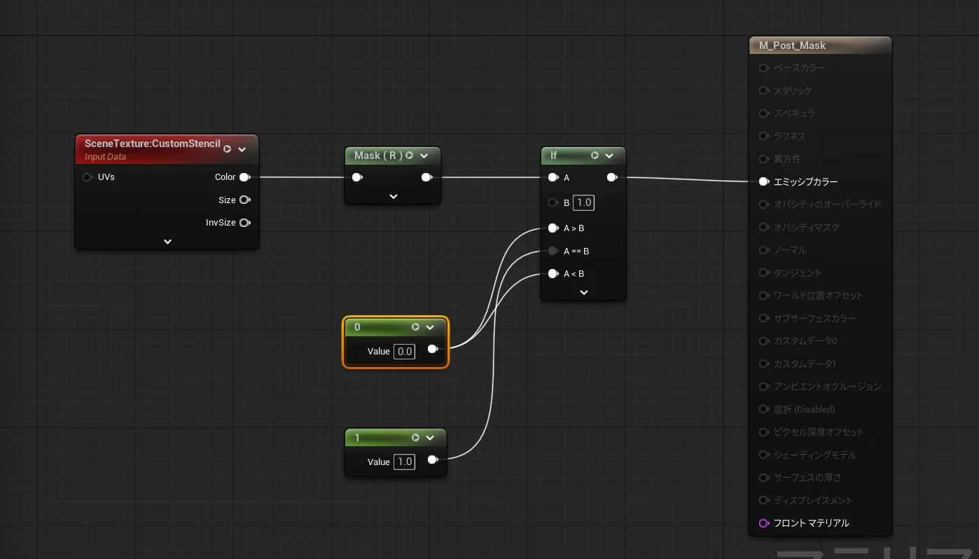Click the preview play icon on If node
The width and height of the screenshot is (979, 559).
click(595, 156)
